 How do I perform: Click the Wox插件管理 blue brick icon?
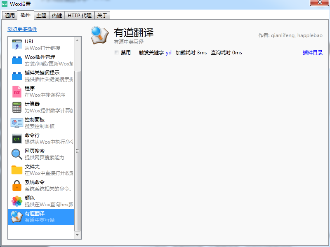(x=17, y=60)
